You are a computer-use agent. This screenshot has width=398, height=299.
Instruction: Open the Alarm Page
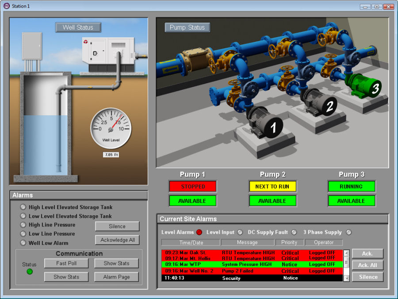pyautogui.click(x=116, y=277)
